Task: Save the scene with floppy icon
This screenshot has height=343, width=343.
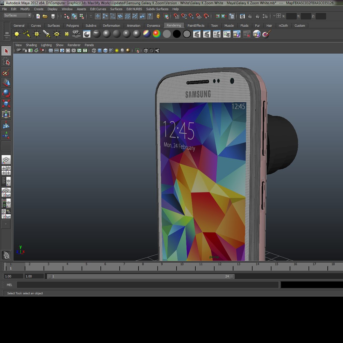Action: point(53,16)
